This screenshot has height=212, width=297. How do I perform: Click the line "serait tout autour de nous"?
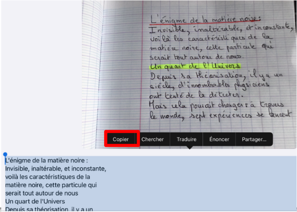pos(42,193)
